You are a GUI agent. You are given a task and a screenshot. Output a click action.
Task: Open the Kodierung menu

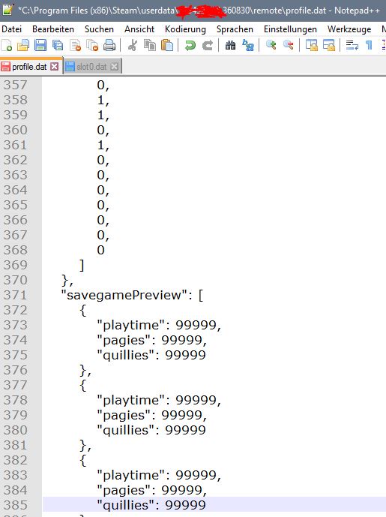point(185,29)
